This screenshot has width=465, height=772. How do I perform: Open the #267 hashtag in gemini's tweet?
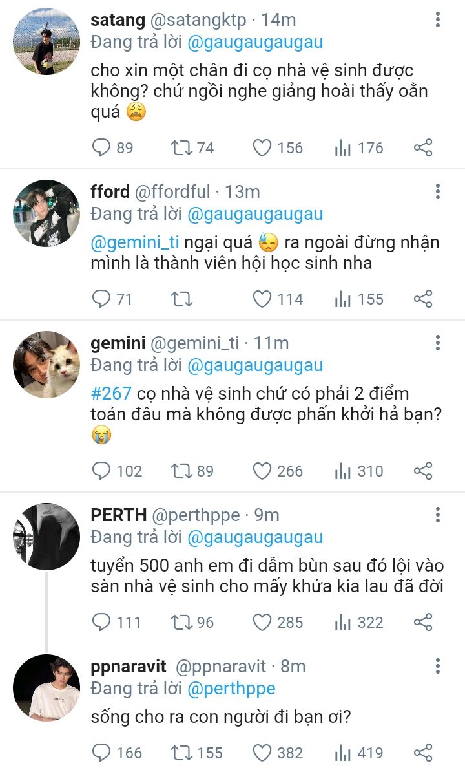click(111, 393)
